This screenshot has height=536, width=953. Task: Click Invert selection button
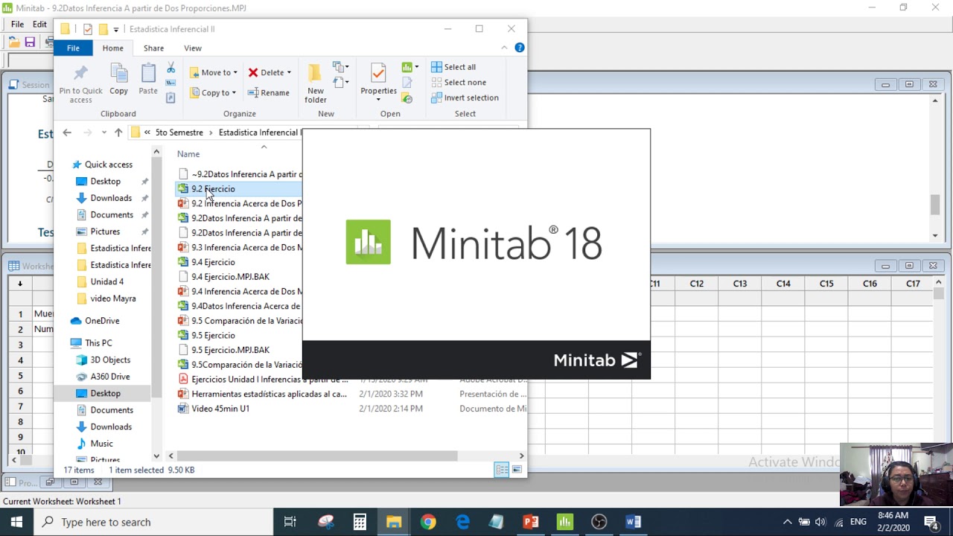[465, 98]
